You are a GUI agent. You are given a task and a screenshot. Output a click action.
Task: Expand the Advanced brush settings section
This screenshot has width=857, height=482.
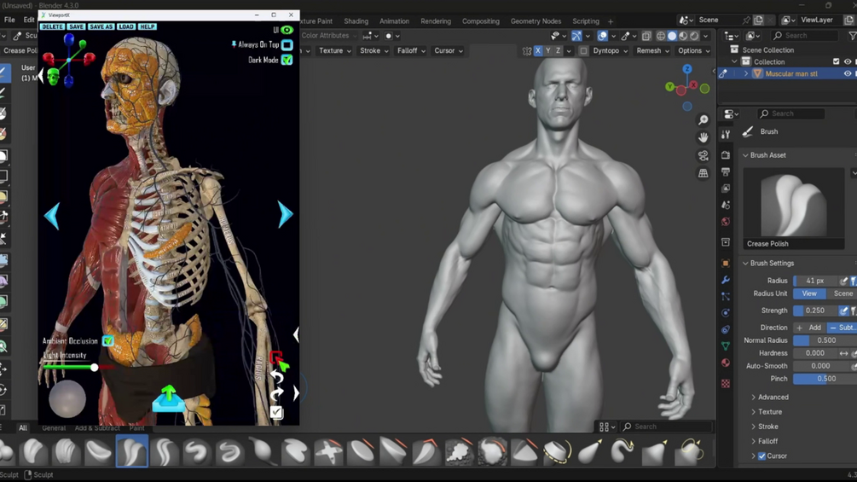tap(773, 398)
